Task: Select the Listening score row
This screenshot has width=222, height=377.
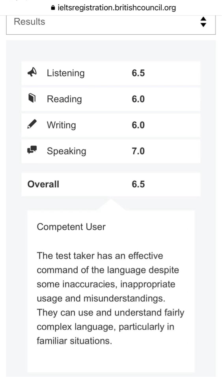Action: point(111,73)
